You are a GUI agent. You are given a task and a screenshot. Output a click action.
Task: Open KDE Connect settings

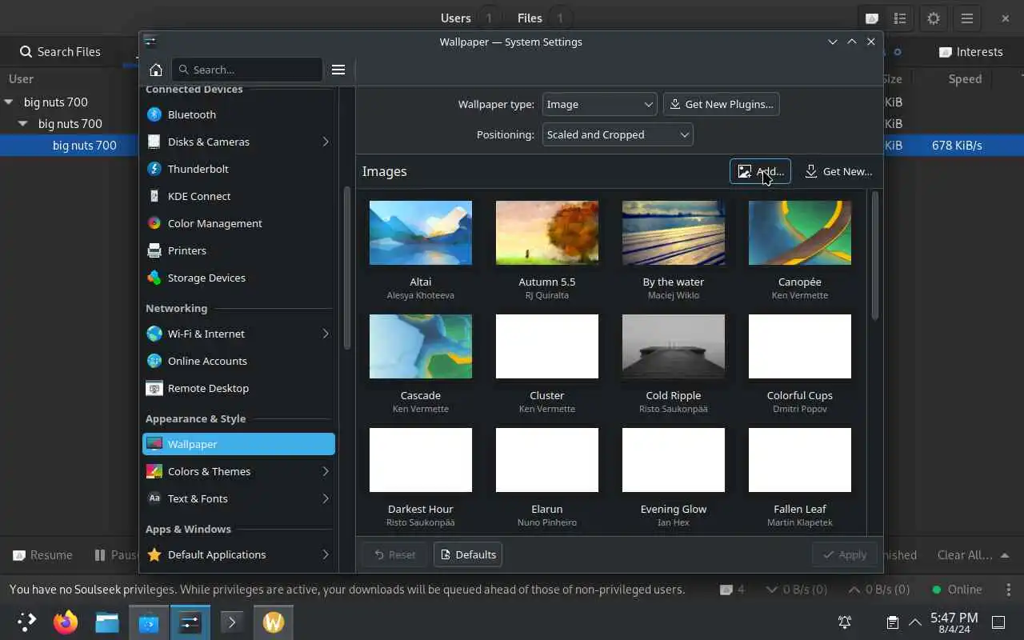(x=238, y=196)
